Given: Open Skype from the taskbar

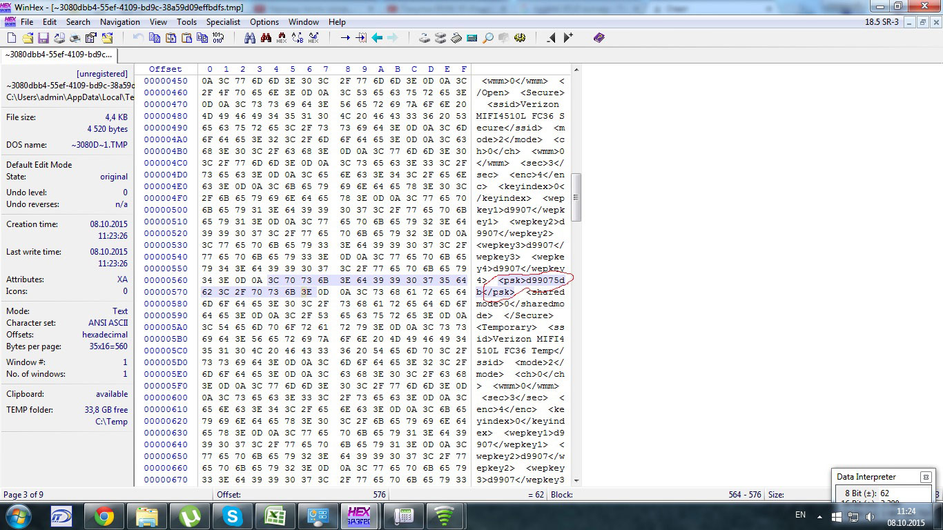Looking at the screenshot, I should pos(232,516).
